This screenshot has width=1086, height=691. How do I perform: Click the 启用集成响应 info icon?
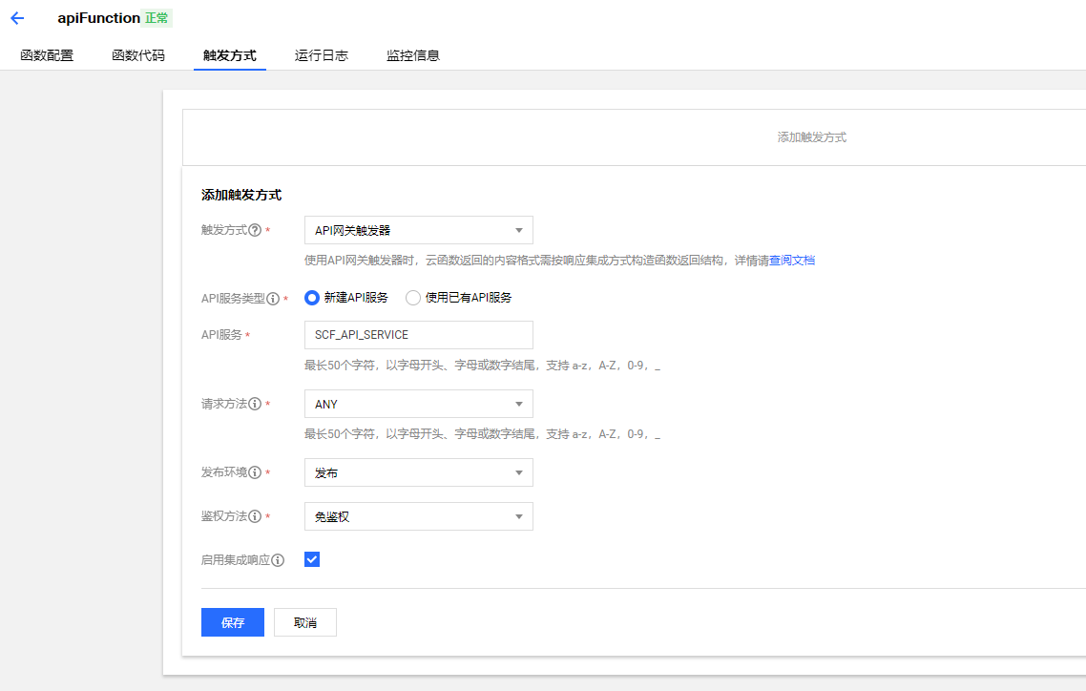coord(278,559)
